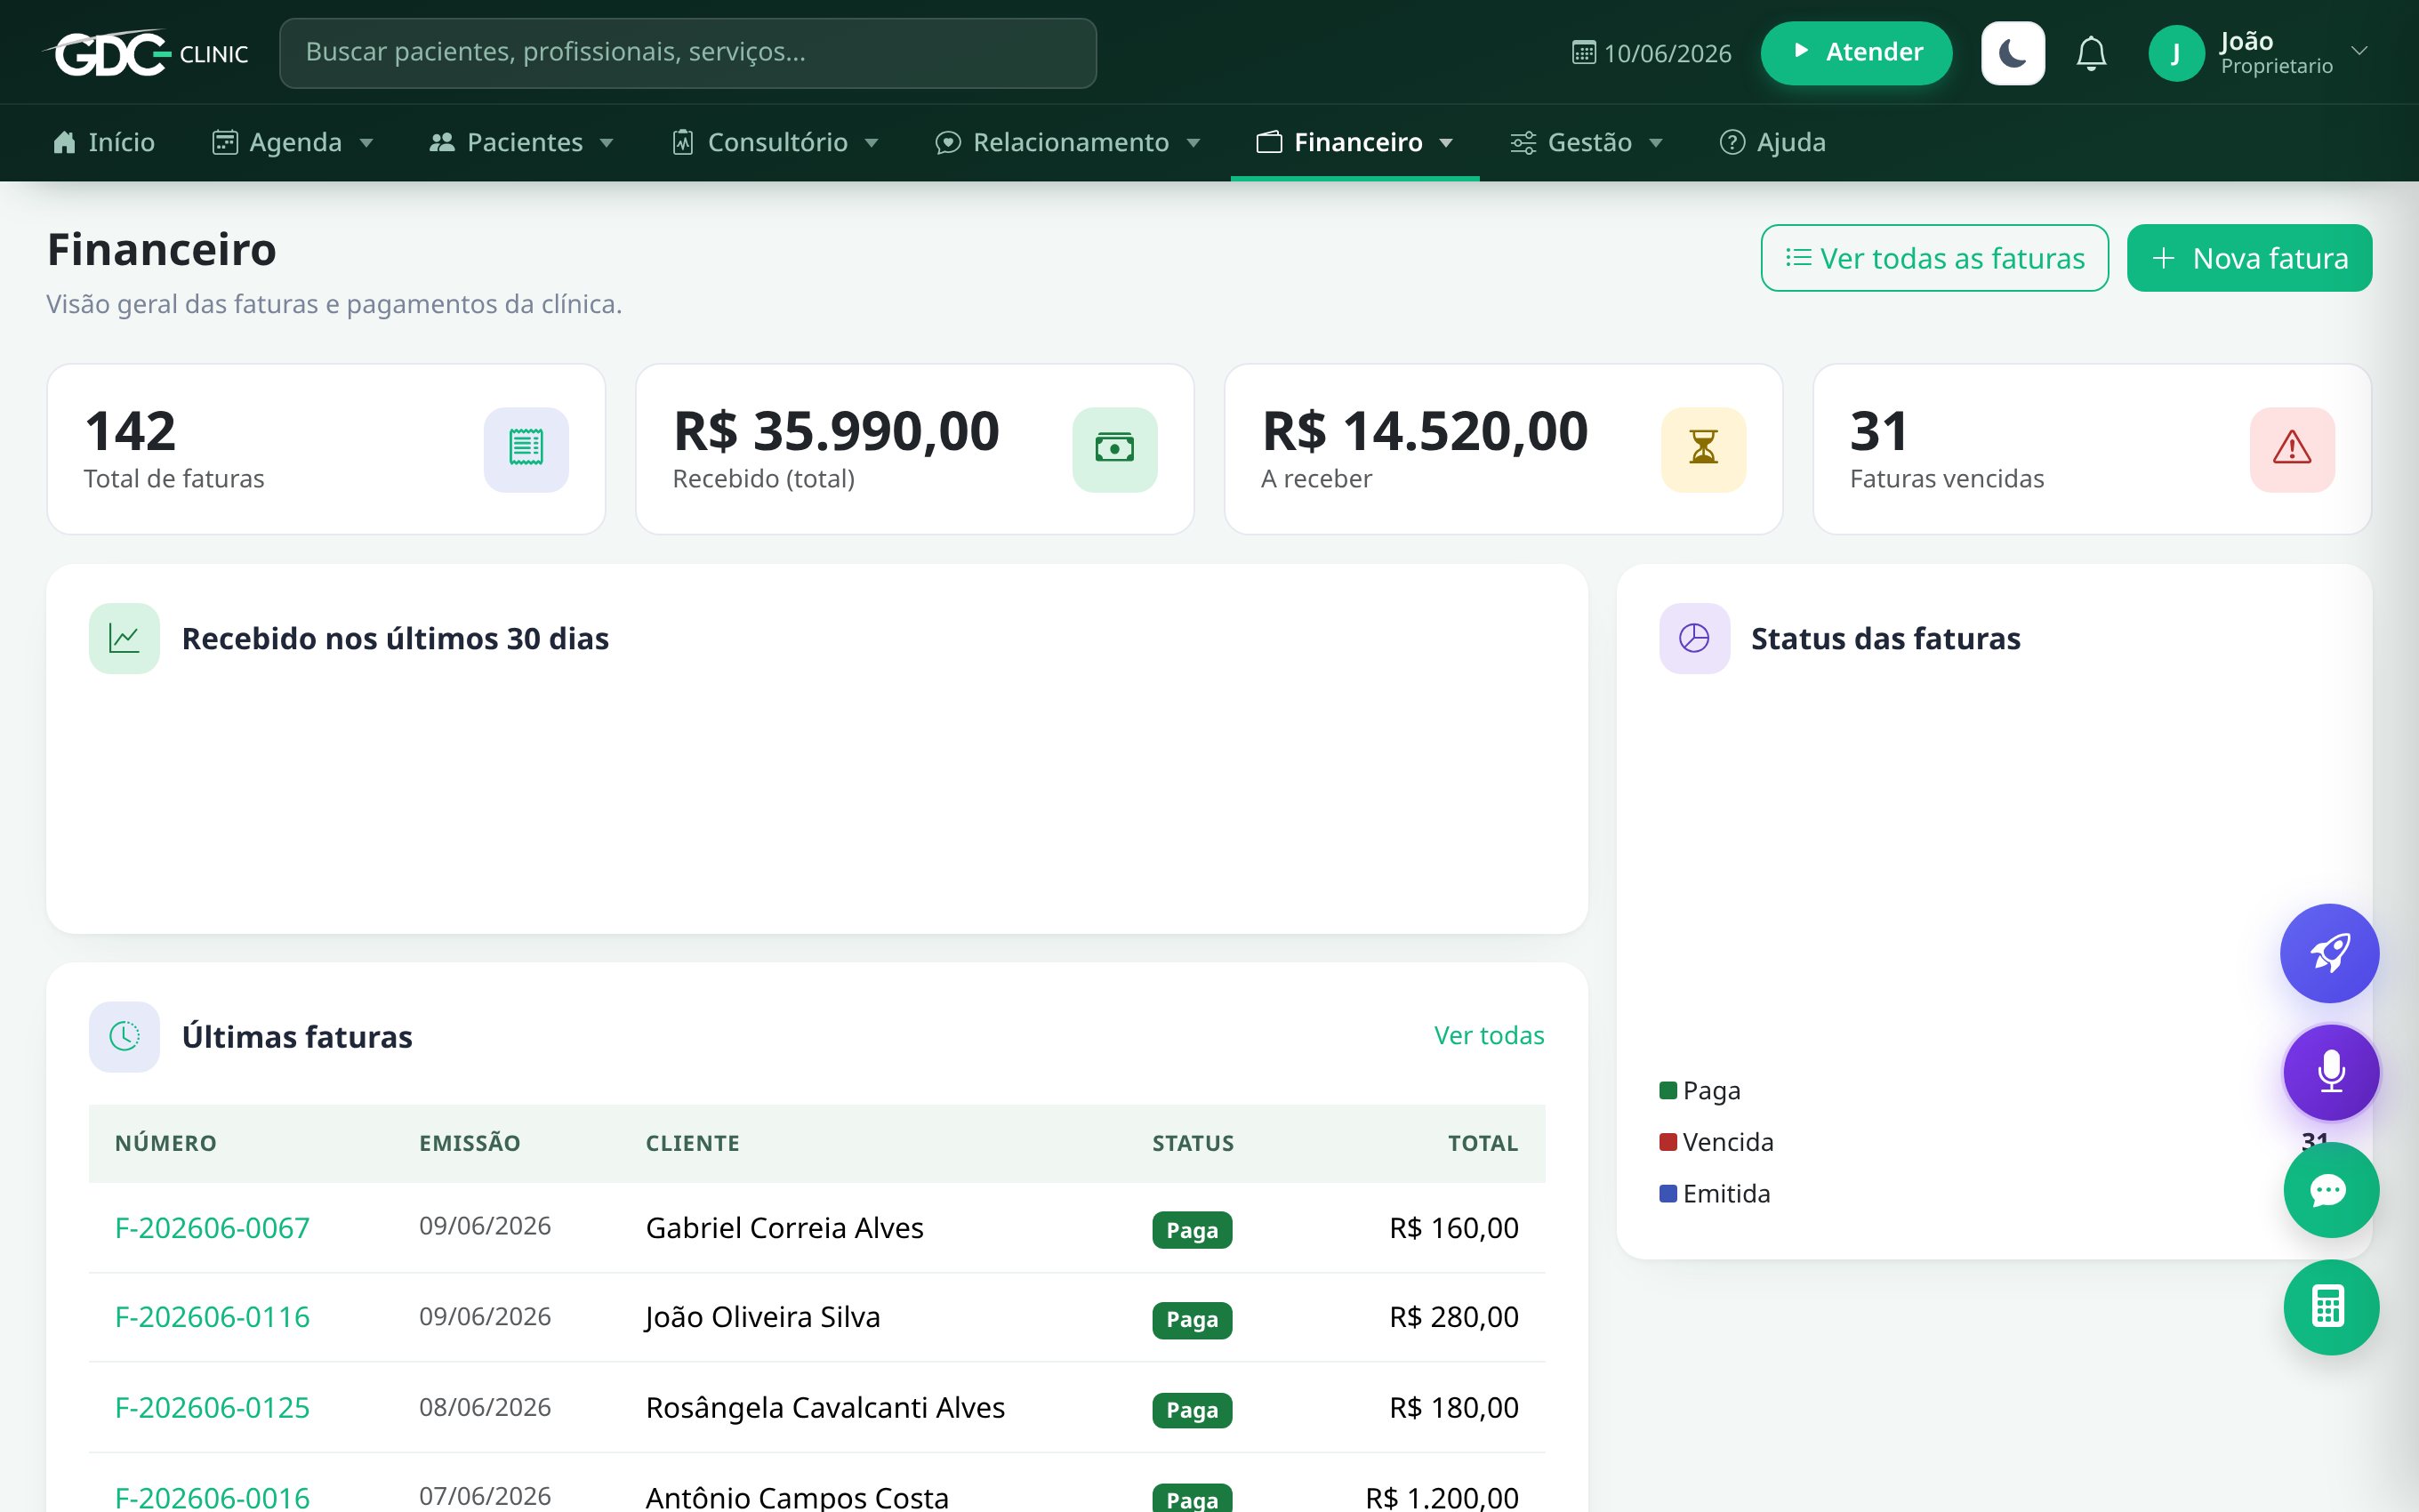Open the Gestão menu
The height and width of the screenshot is (1512, 2419).
coord(1587,142)
